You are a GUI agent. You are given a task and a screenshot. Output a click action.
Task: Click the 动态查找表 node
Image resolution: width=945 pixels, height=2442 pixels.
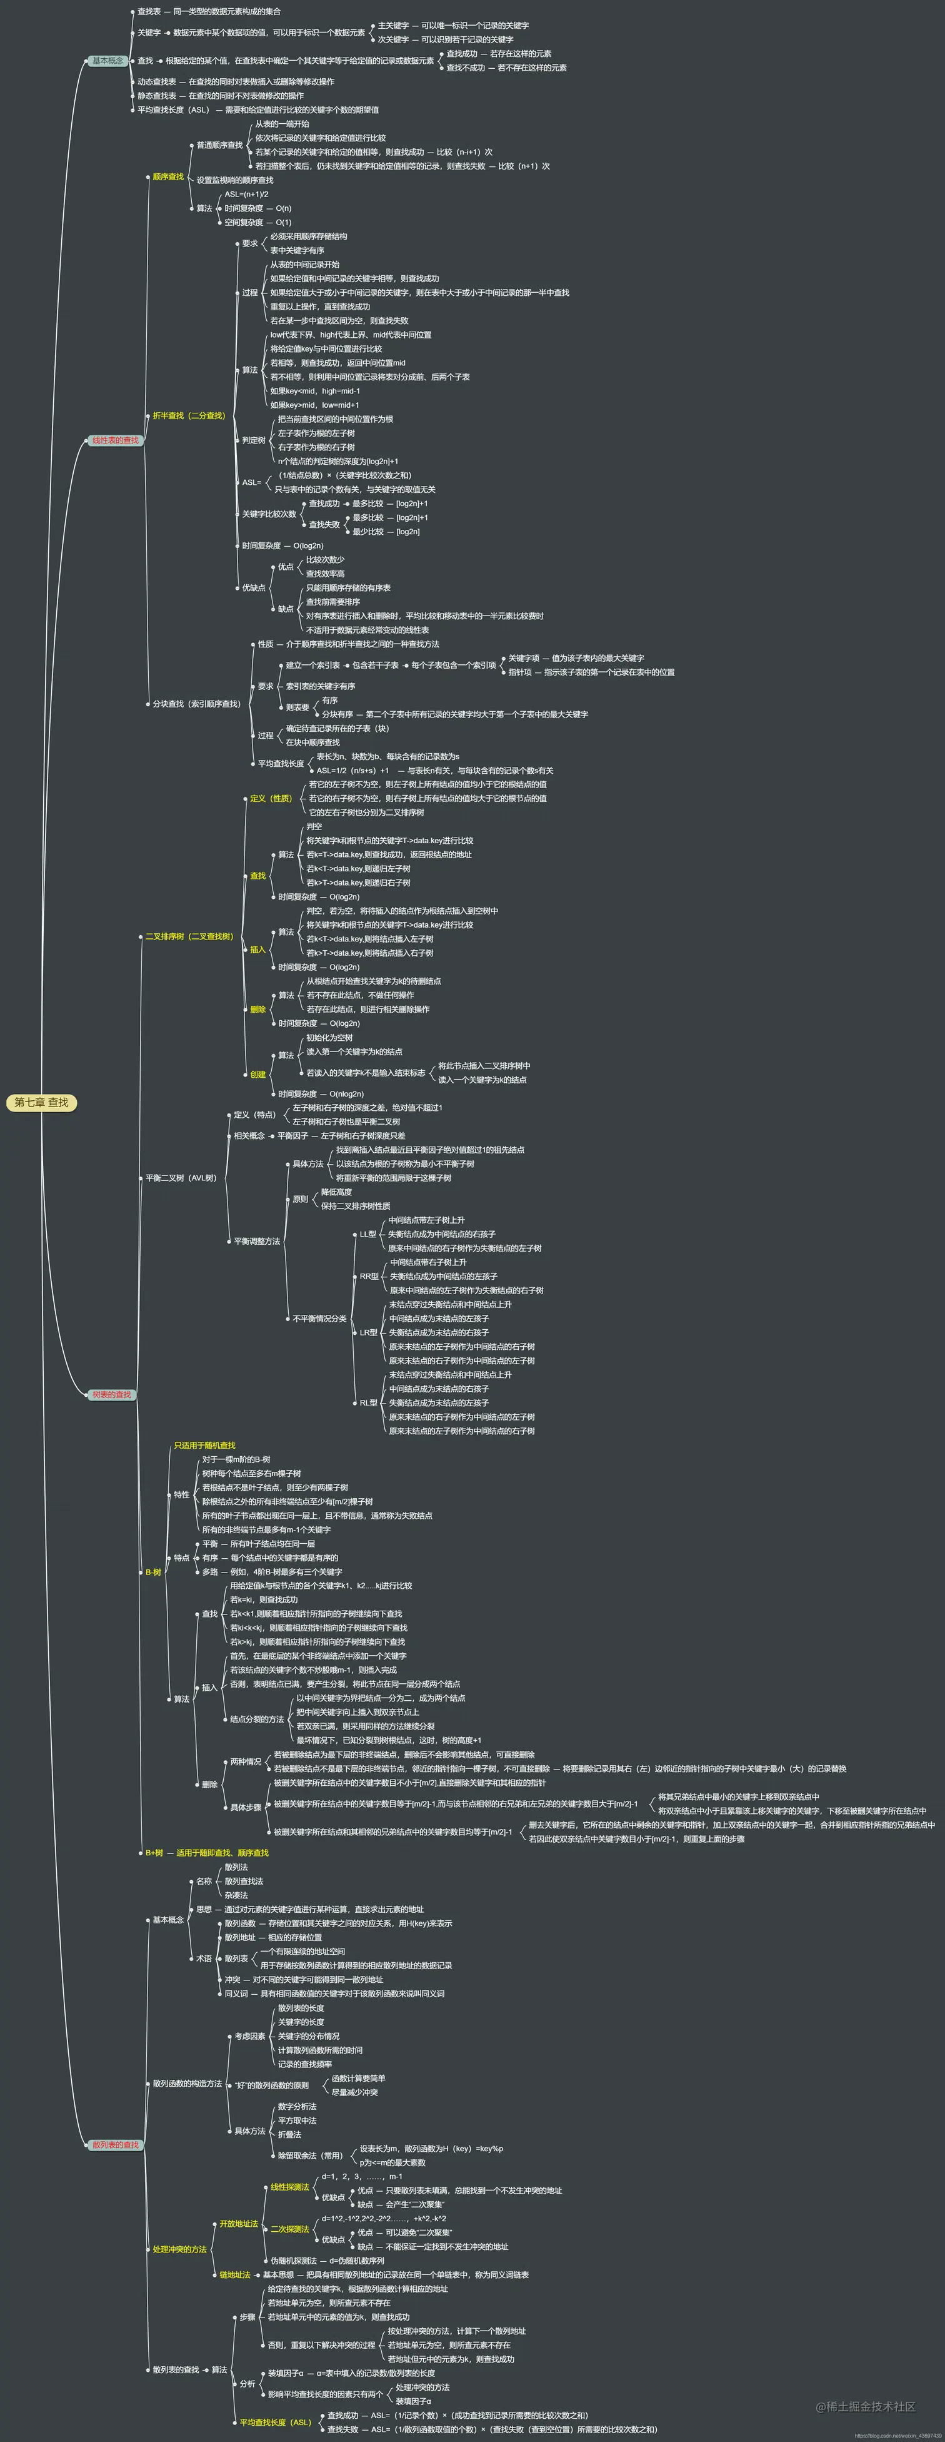[156, 81]
